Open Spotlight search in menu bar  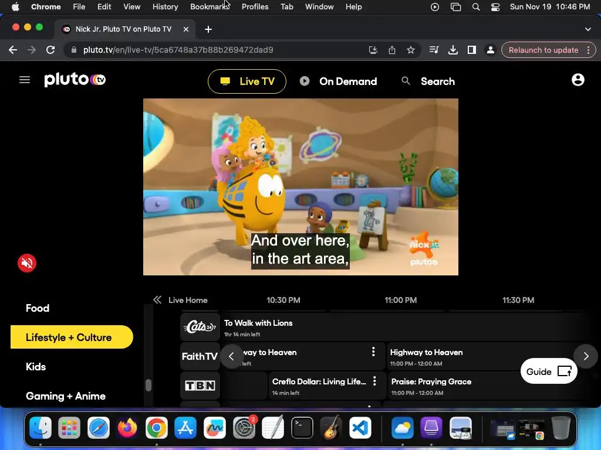pyautogui.click(x=476, y=7)
